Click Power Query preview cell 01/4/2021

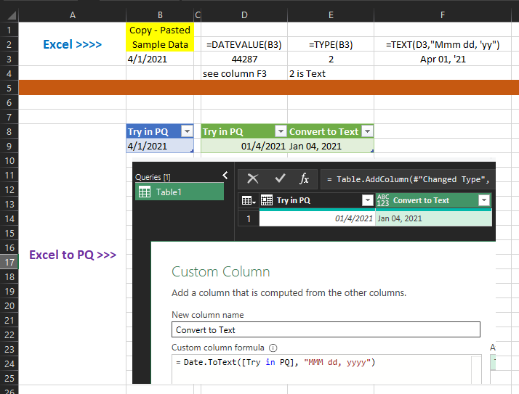[x=317, y=218]
